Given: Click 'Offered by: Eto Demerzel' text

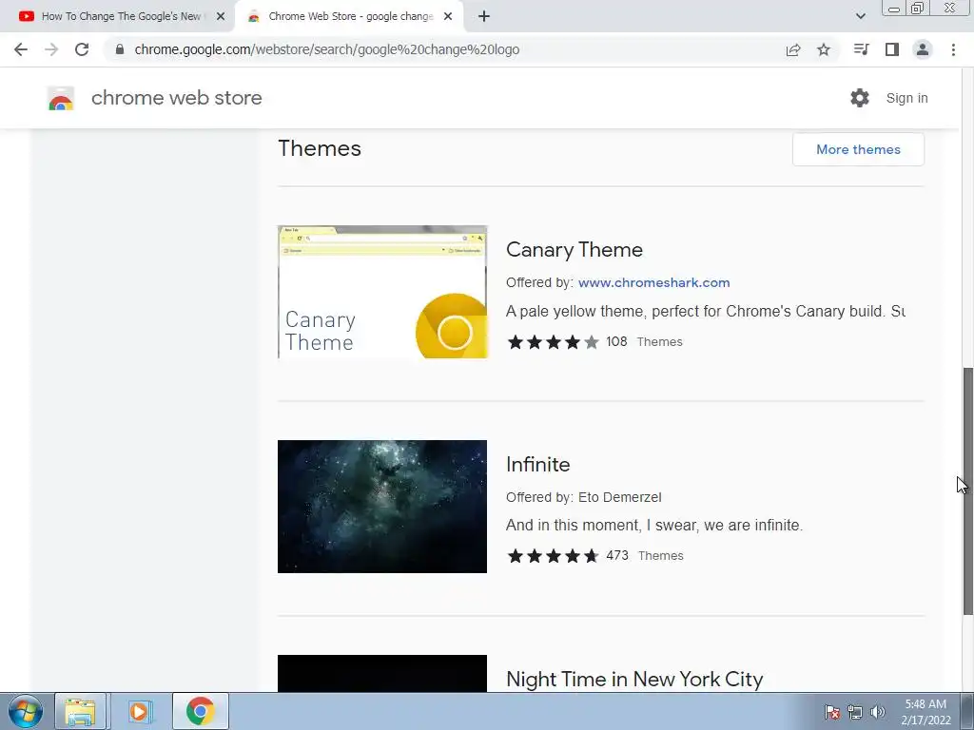Looking at the screenshot, I should (x=583, y=497).
